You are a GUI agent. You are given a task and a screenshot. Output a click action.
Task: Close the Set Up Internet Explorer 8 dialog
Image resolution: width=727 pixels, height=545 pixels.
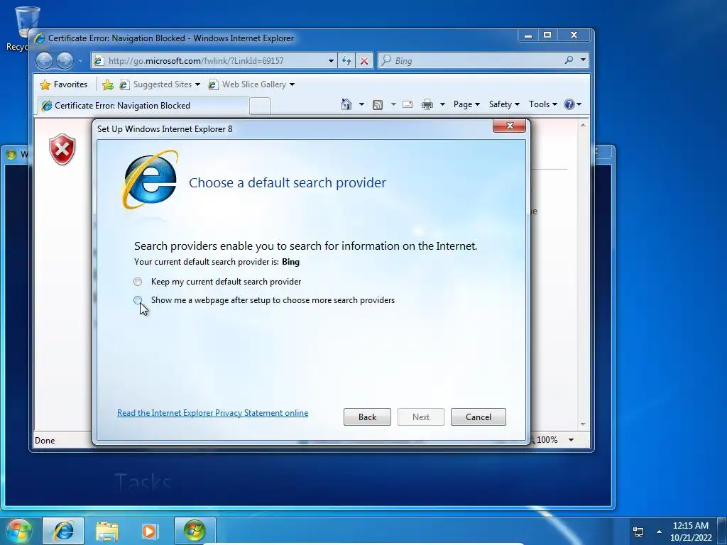point(510,126)
